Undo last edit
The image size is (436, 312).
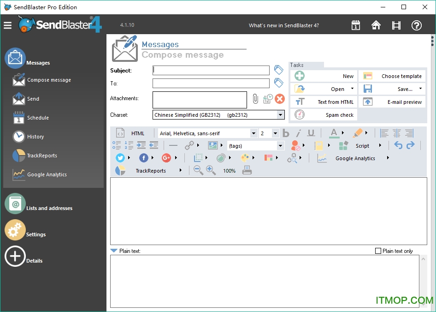tap(398, 145)
